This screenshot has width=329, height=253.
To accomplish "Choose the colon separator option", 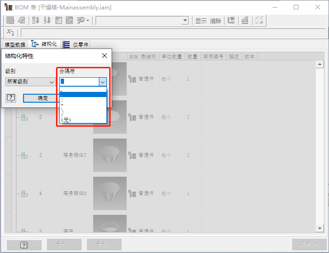I will [x=83, y=99].
